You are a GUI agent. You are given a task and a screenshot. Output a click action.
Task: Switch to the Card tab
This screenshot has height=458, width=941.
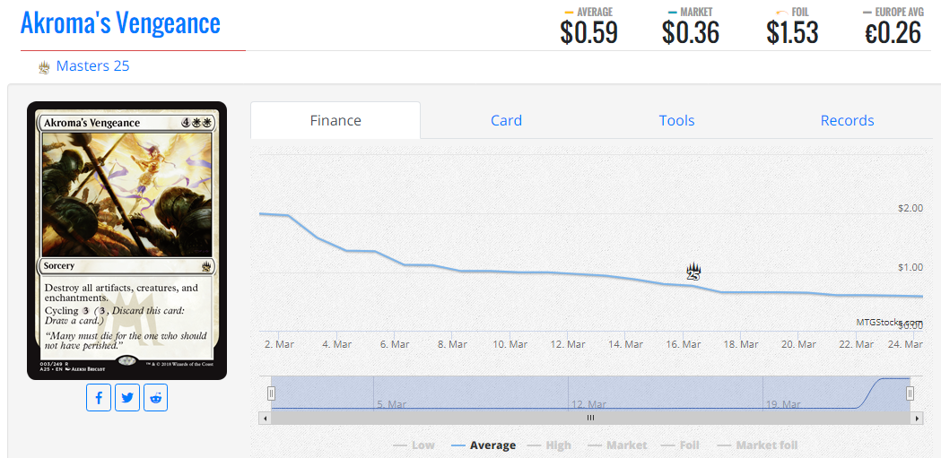coord(506,120)
